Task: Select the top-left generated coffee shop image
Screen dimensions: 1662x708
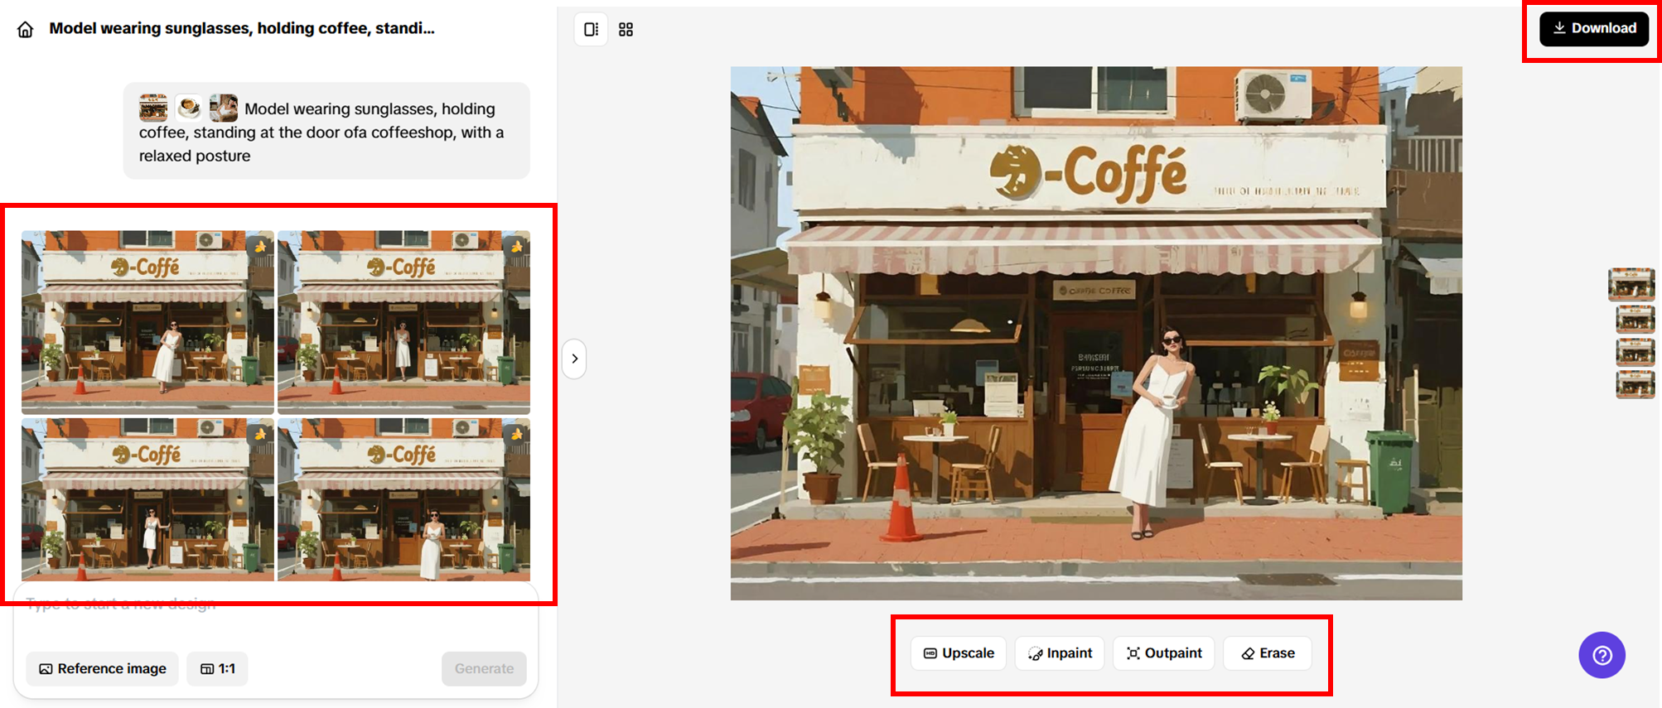Action: tap(147, 322)
